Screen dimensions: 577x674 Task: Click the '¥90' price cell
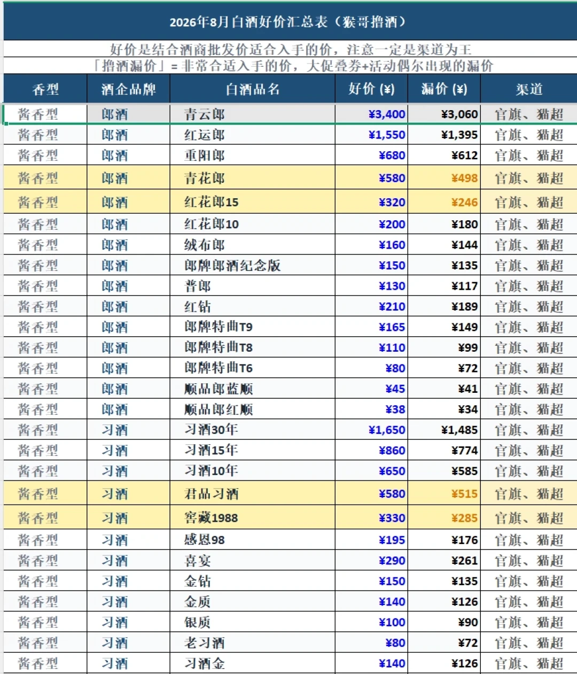point(444,622)
